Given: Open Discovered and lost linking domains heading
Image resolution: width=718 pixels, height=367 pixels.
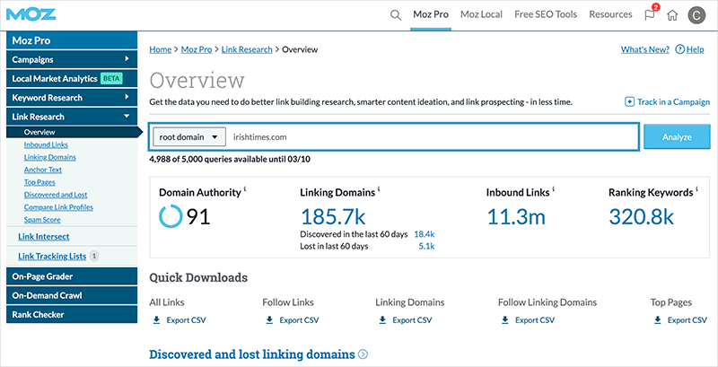Looking at the screenshot, I should (x=252, y=354).
